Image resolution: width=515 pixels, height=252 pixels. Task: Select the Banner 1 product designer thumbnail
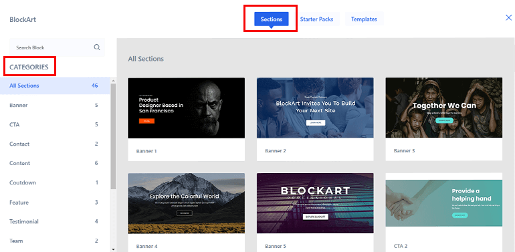click(186, 108)
